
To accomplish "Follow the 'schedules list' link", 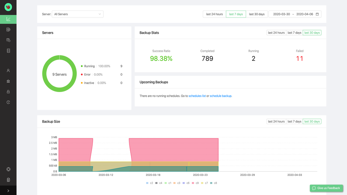I will (197, 96).
